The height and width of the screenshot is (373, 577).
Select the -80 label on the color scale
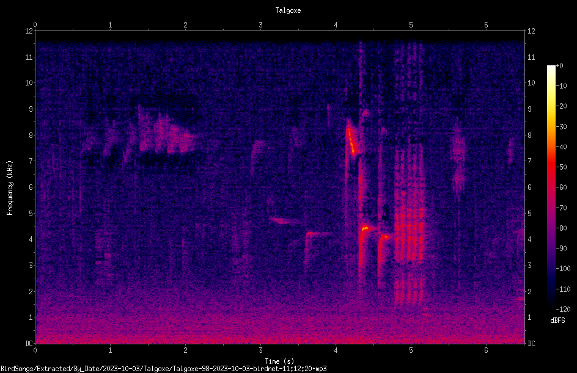coord(562,228)
